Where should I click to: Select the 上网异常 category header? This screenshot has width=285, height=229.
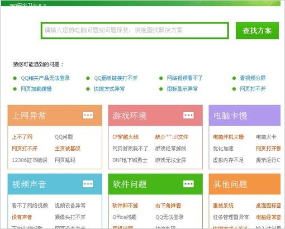(55, 116)
